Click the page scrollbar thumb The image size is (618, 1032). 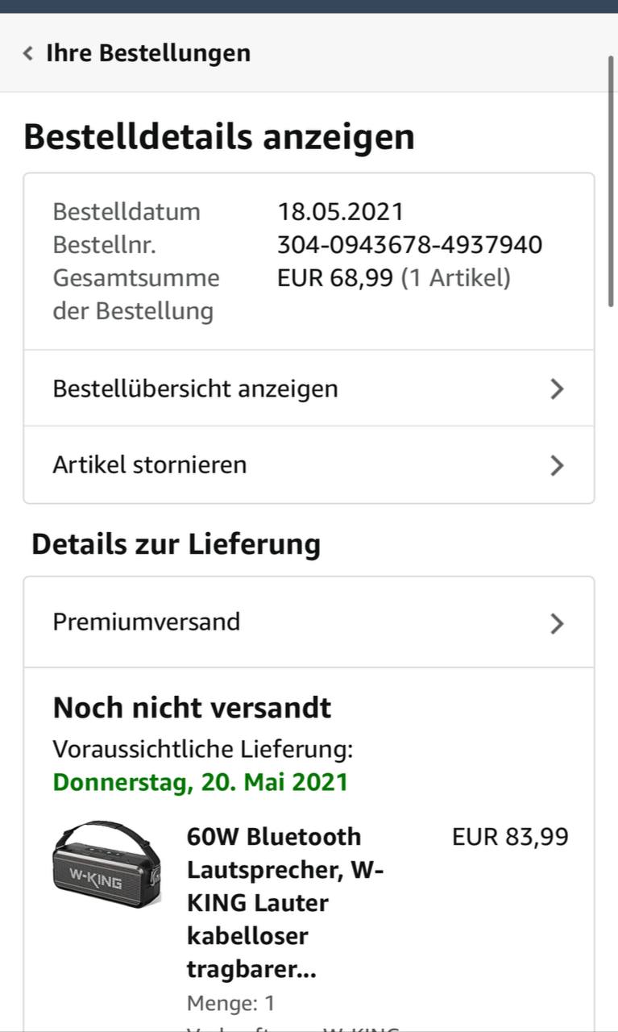(x=611, y=181)
